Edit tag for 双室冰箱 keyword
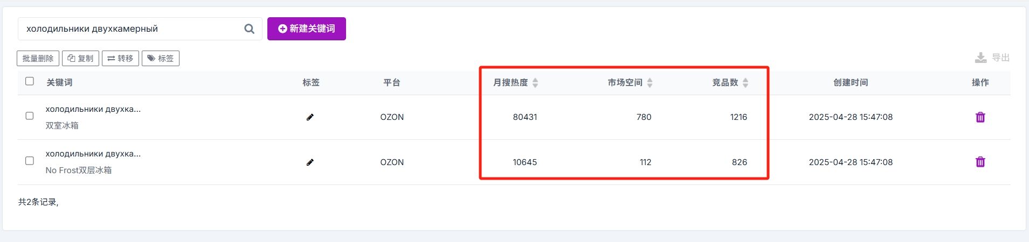 (310, 117)
